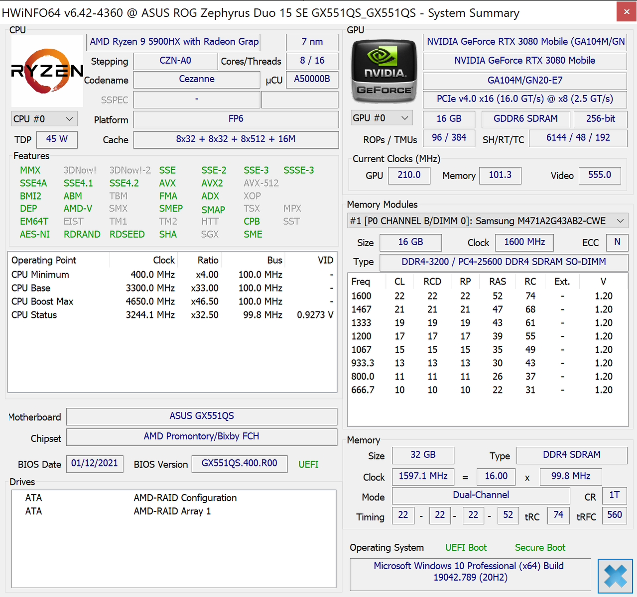The image size is (637, 597).
Task: Click the CZN-A0 stepping value
Action: point(175,61)
